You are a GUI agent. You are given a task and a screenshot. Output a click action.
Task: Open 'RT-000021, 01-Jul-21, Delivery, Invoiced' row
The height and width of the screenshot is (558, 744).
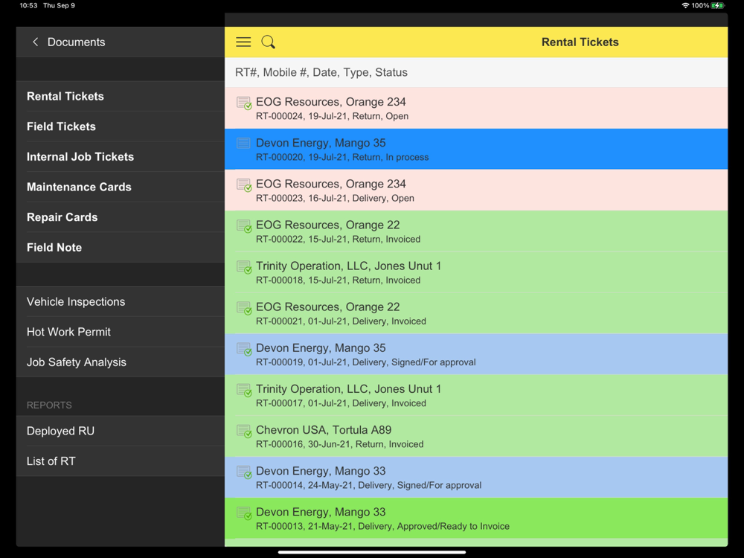[x=476, y=313]
